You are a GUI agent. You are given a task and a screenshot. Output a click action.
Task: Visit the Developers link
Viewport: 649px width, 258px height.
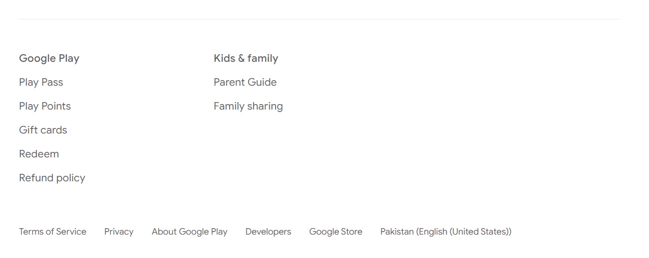click(268, 232)
